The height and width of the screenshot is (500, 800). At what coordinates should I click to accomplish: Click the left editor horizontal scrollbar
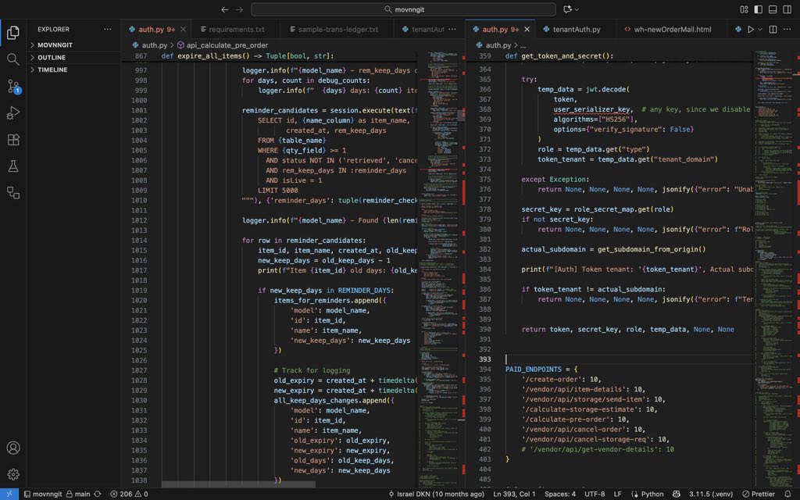point(238,484)
